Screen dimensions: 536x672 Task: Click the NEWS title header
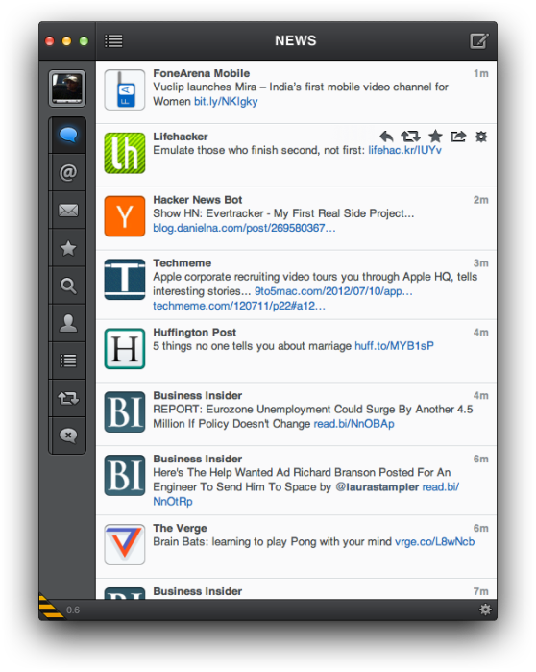click(x=296, y=40)
